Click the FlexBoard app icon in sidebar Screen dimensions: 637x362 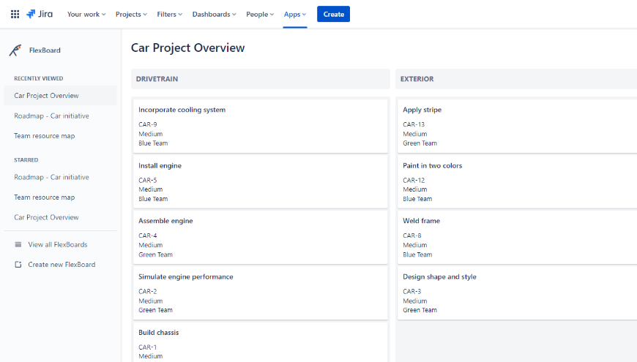pyautogui.click(x=15, y=50)
